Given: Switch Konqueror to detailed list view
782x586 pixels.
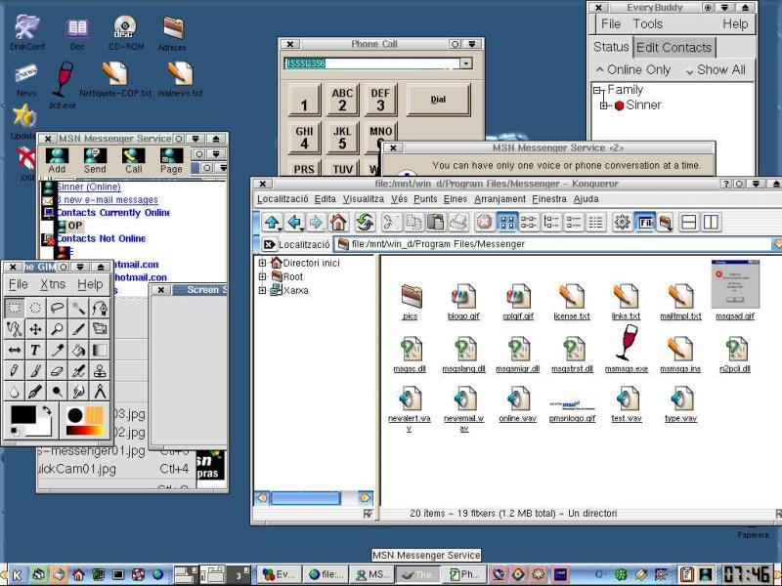Looking at the screenshot, I should pyautogui.click(x=574, y=223).
